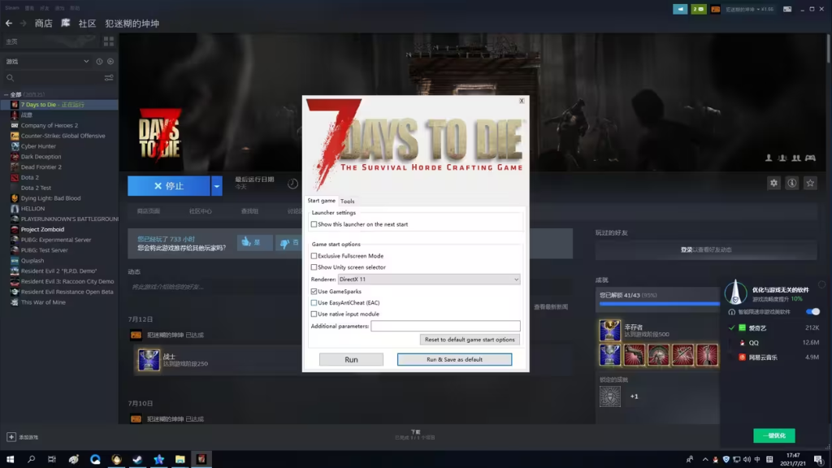This screenshot has width=832, height=468.
Task: Open the Renderer DirectX 11 dropdown
Action: pos(429,279)
